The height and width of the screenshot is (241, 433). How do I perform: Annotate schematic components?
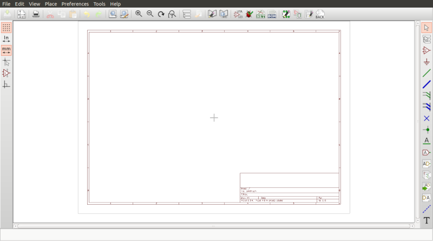point(238,14)
